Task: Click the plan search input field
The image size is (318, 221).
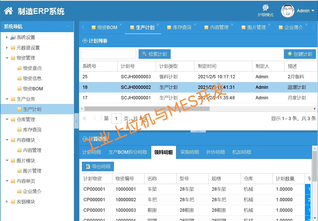Action: coord(108,54)
